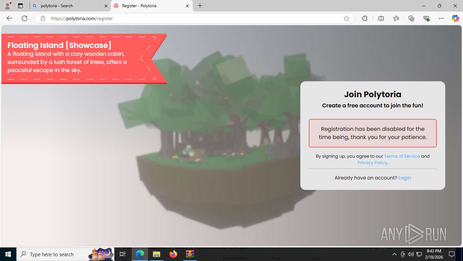Open the Windows Start menu
463x261 pixels.
tap(8, 254)
